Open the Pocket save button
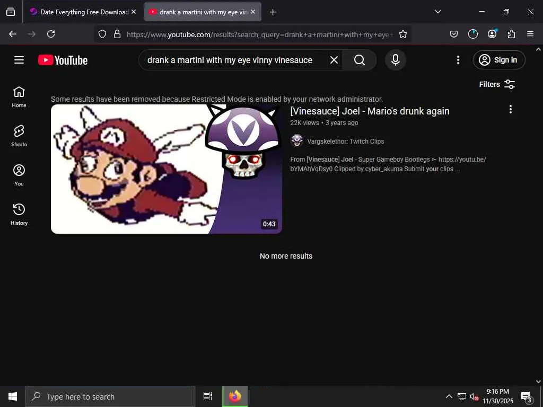Screen dimensions: 543x407 pos(454,34)
